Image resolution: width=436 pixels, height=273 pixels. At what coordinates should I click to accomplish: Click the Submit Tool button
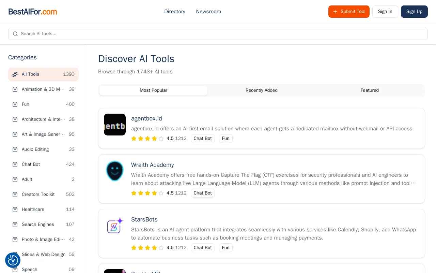349,12
